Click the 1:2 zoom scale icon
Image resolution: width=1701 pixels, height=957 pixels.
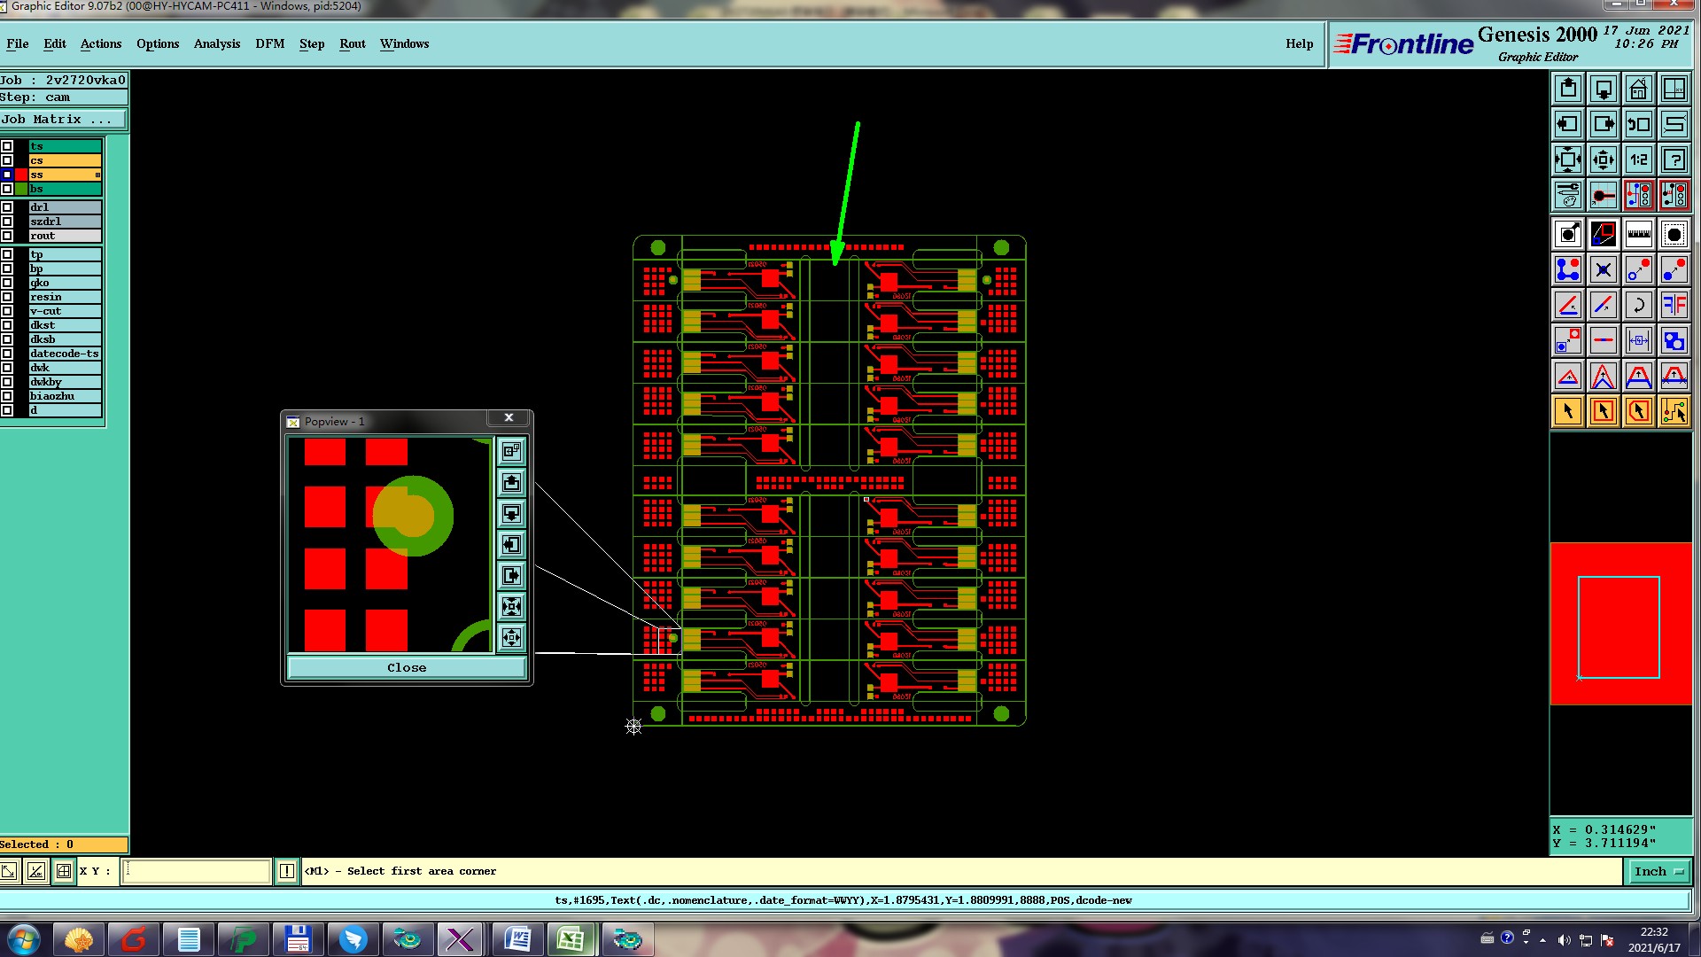tap(1638, 159)
